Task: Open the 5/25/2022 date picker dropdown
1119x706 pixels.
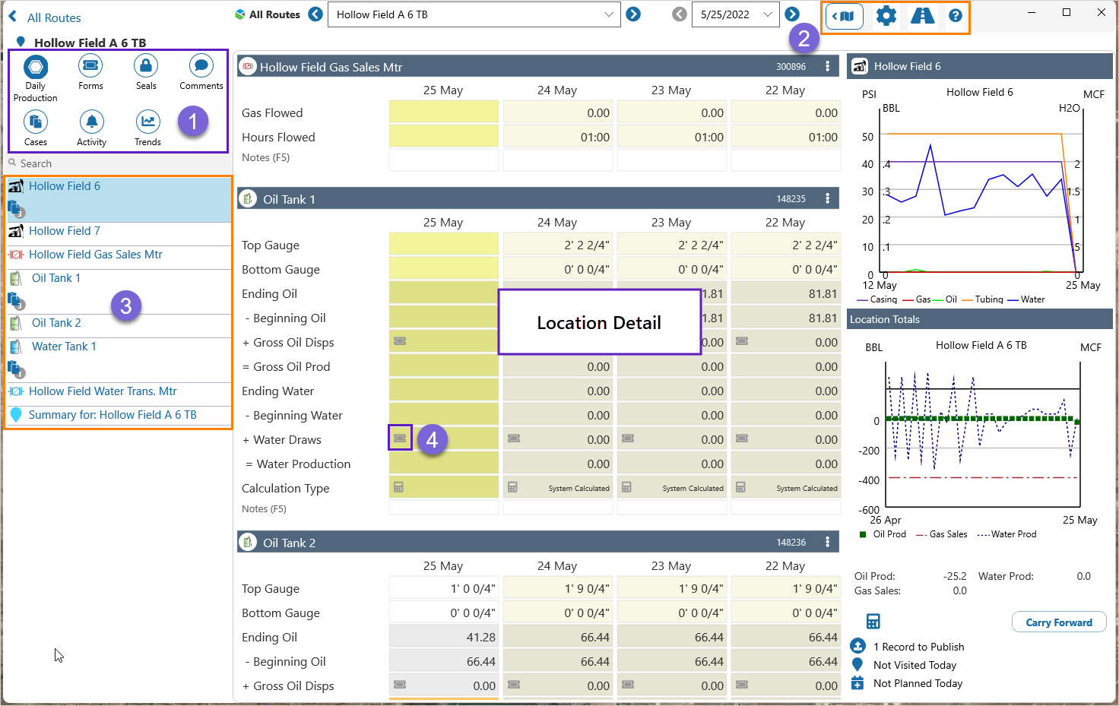Action: pos(767,14)
